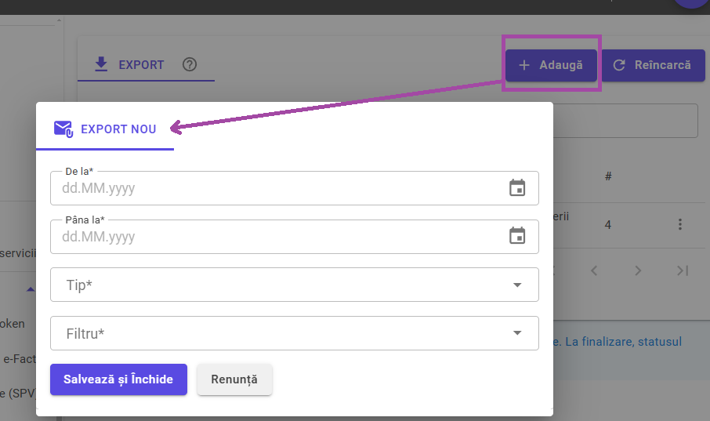Reload the list with Reîncarcă

click(x=652, y=65)
